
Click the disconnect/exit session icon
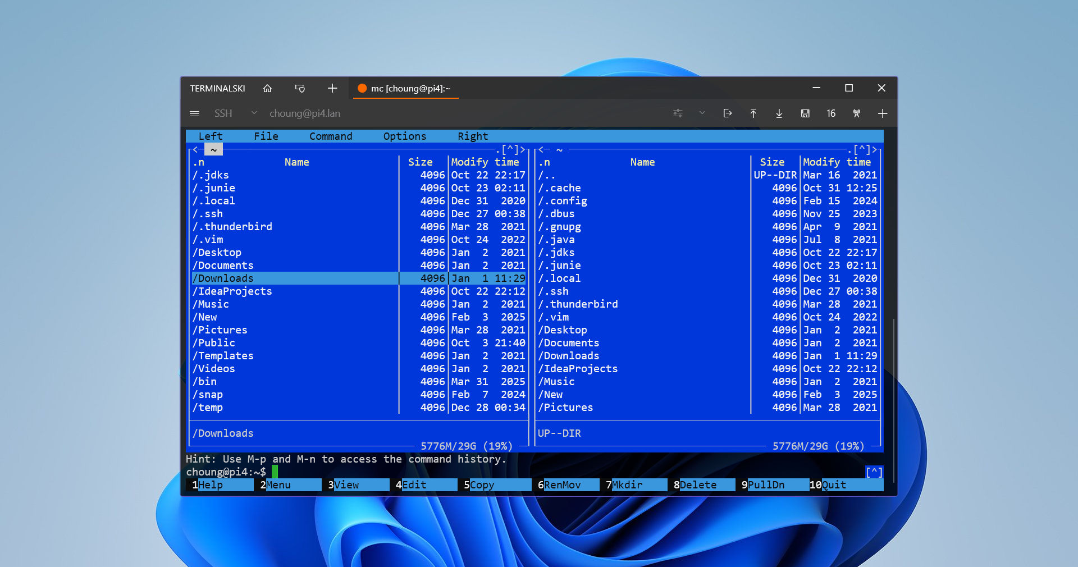click(x=727, y=113)
